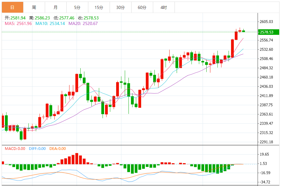Switch to the 月 monthly tab
Image resolution: width=282 pixels, height=186 pixels.
56,7
